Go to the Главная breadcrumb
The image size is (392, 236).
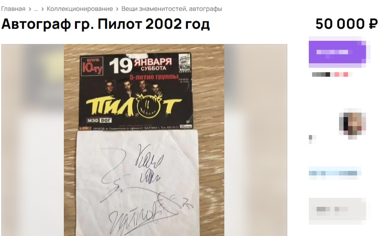13,9
